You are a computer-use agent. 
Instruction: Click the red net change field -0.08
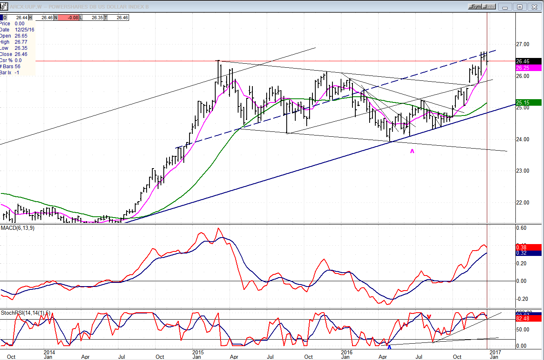(67, 18)
